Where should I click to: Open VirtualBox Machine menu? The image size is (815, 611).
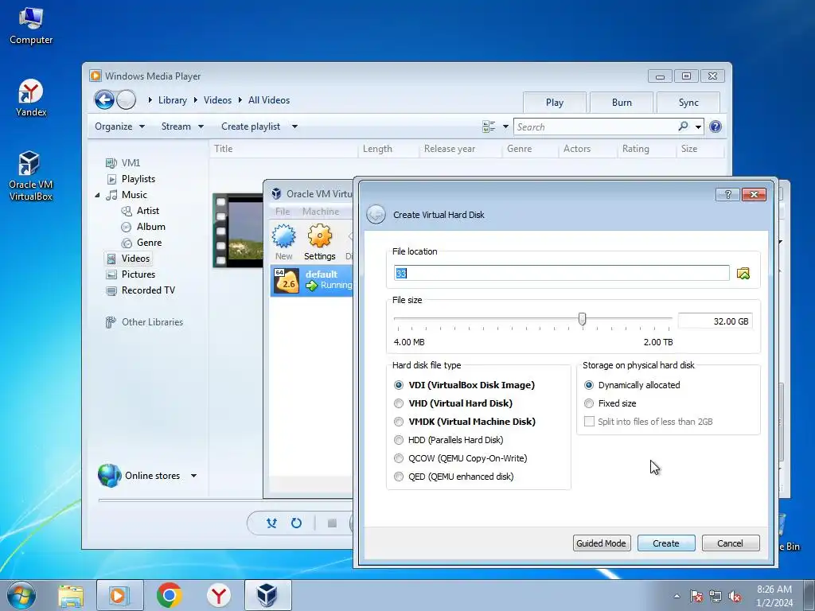tap(320, 212)
